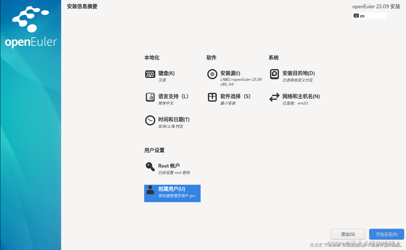
Task: Open the 语言支持 language icon
Action: [150, 97]
